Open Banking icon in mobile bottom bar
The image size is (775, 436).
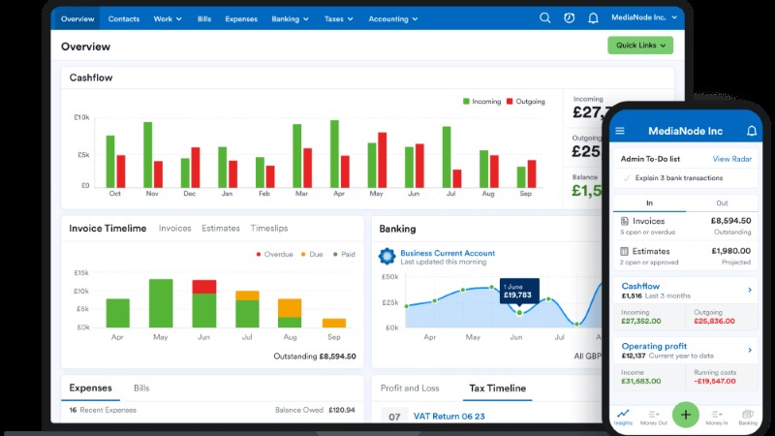[748, 417]
